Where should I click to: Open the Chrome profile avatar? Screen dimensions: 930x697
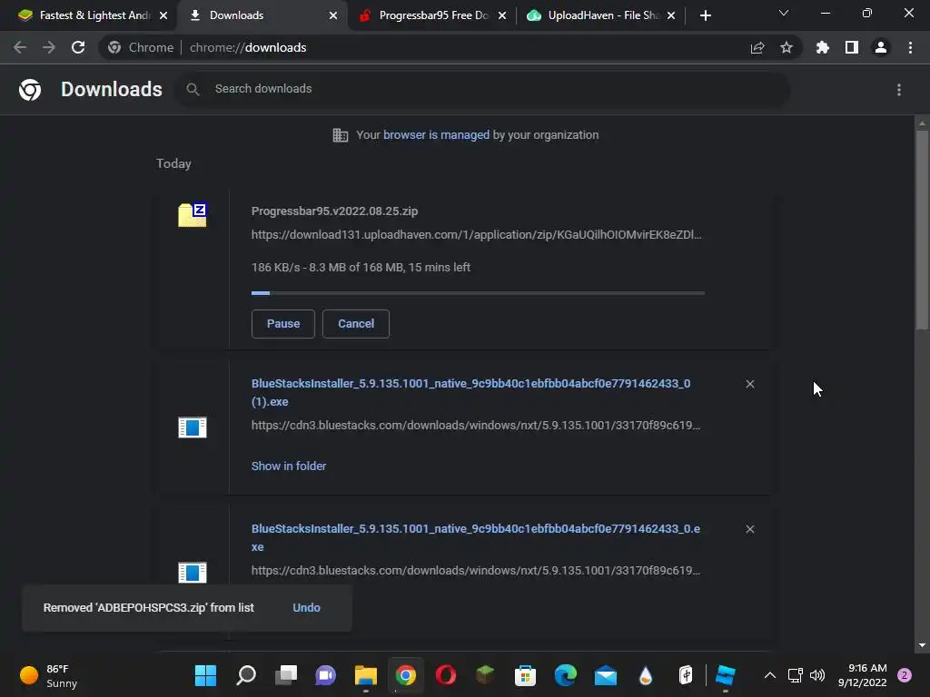pyautogui.click(x=881, y=47)
